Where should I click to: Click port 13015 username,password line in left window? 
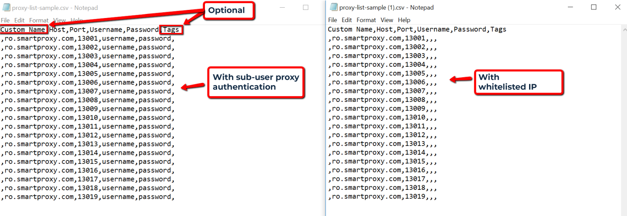pyautogui.click(x=88, y=162)
